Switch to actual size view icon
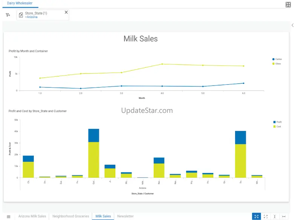Screen dimensions: 294x220 pos(266,216)
